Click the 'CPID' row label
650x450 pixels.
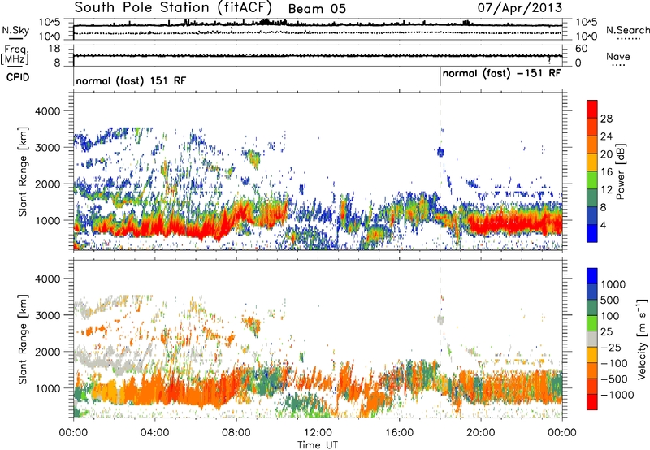tap(18, 77)
